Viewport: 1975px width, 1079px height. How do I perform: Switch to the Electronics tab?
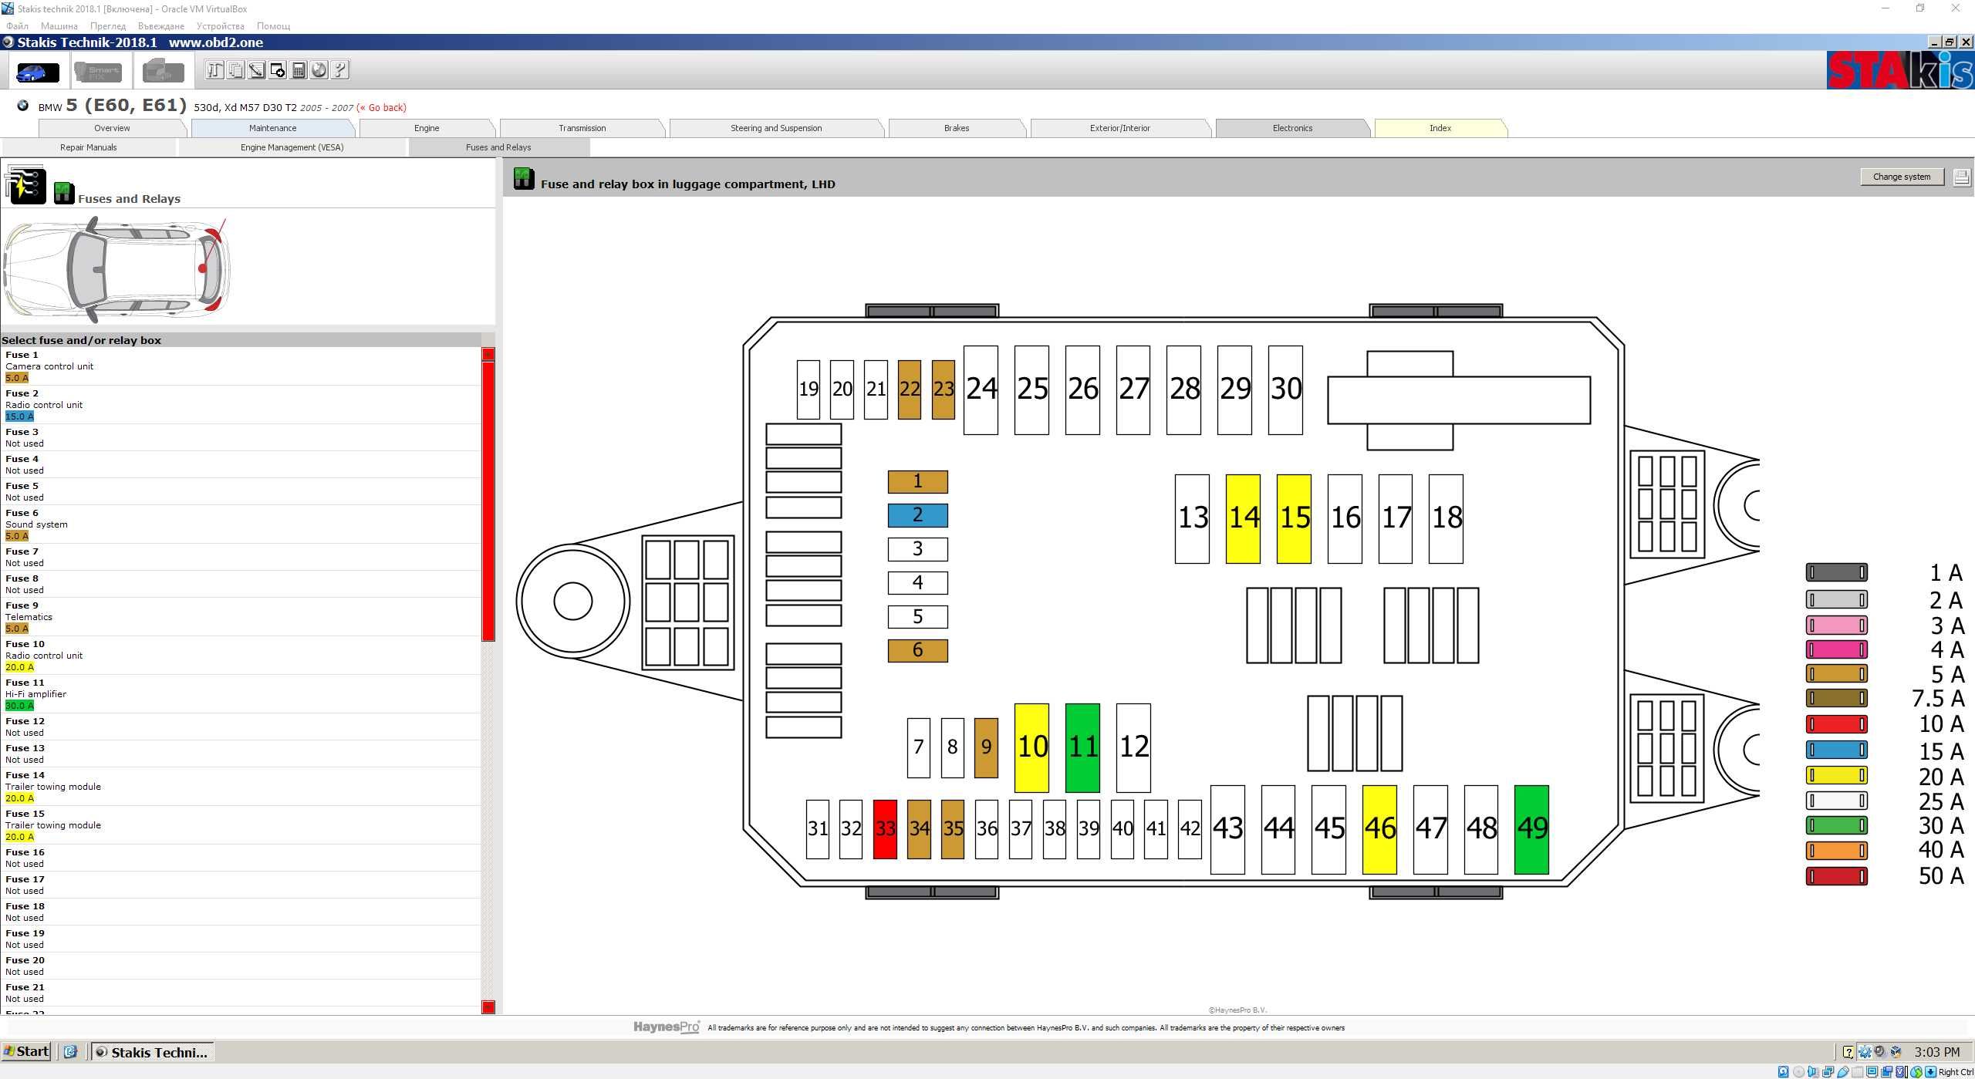coord(1291,128)
